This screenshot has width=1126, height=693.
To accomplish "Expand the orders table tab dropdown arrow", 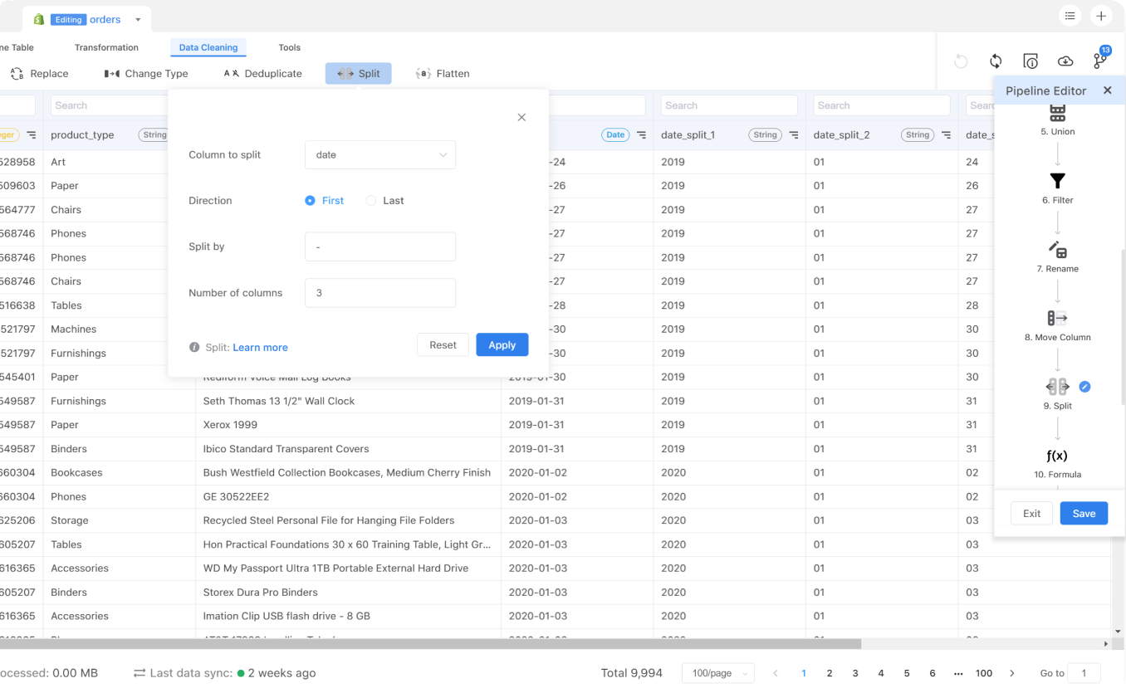I will [x=138, y=20].
